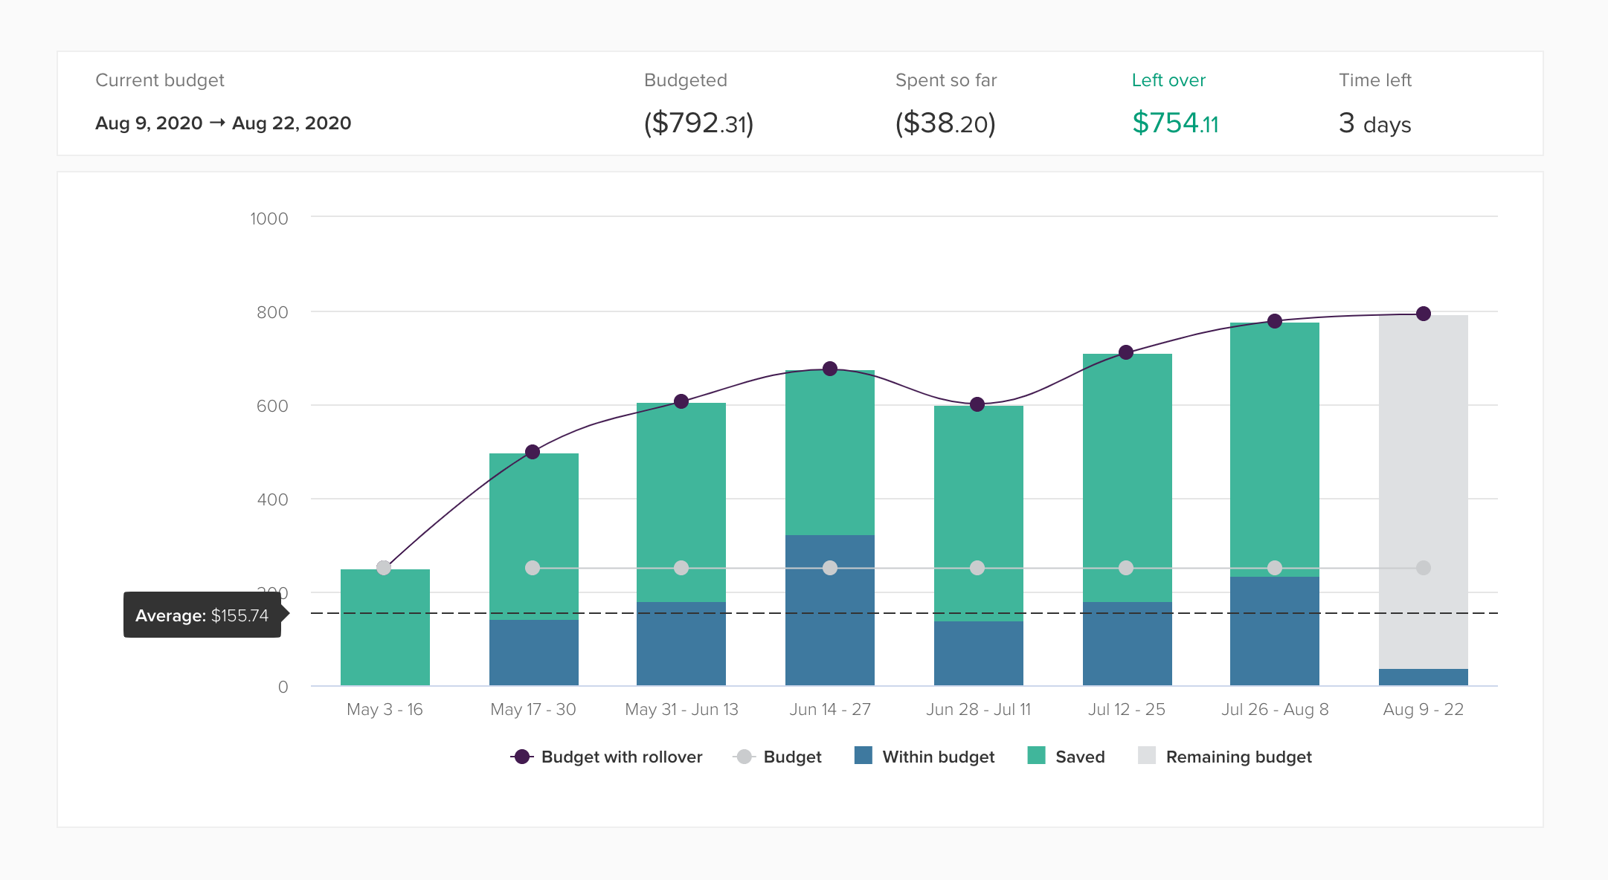This screenshot has width=1608, height=880.
Task: Toggle Within budget legend series
Action: (924, 757)
